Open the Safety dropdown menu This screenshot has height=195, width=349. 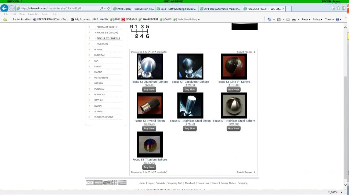317,20
